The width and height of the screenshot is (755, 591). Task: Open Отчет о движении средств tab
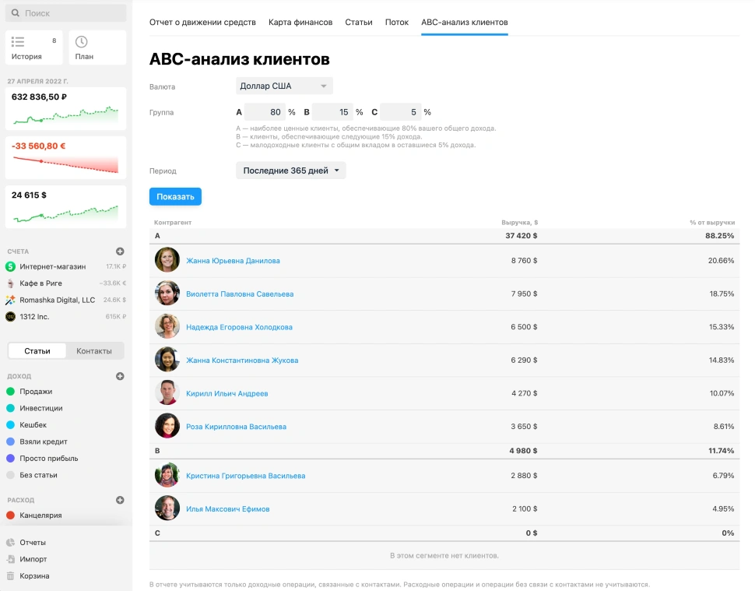pyautogui.click(x=202, y=22)
